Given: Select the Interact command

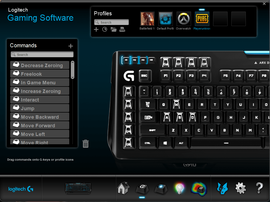Looking at the screenshot, I should coord(40,100).
